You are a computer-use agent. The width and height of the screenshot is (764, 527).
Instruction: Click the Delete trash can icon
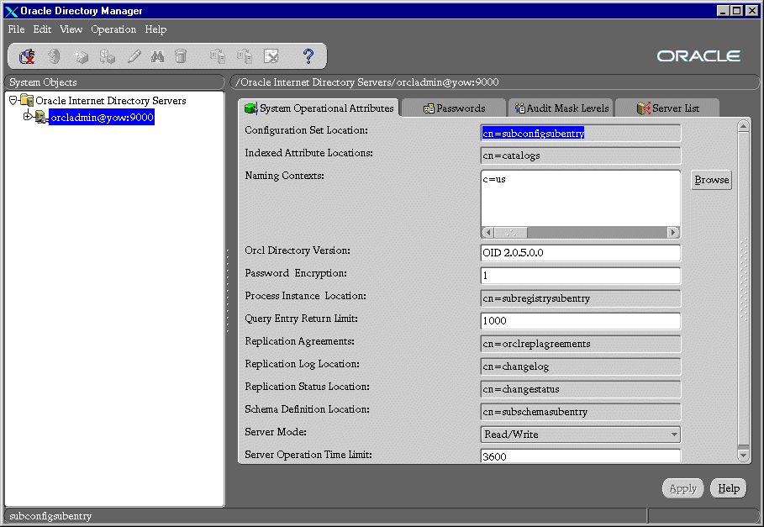coord(181,56)
